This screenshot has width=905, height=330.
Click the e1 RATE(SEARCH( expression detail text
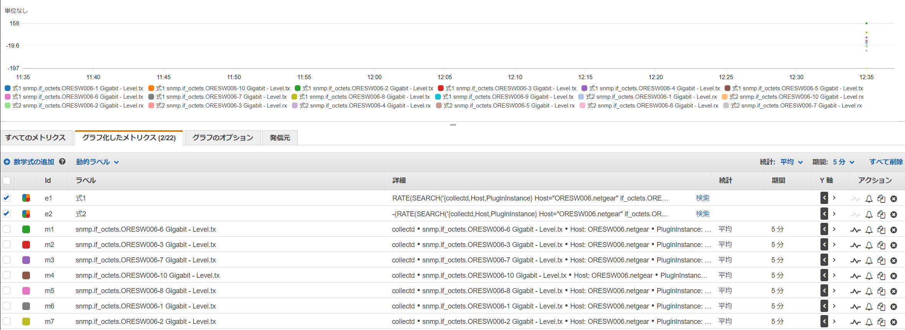(x=530, y=198)
